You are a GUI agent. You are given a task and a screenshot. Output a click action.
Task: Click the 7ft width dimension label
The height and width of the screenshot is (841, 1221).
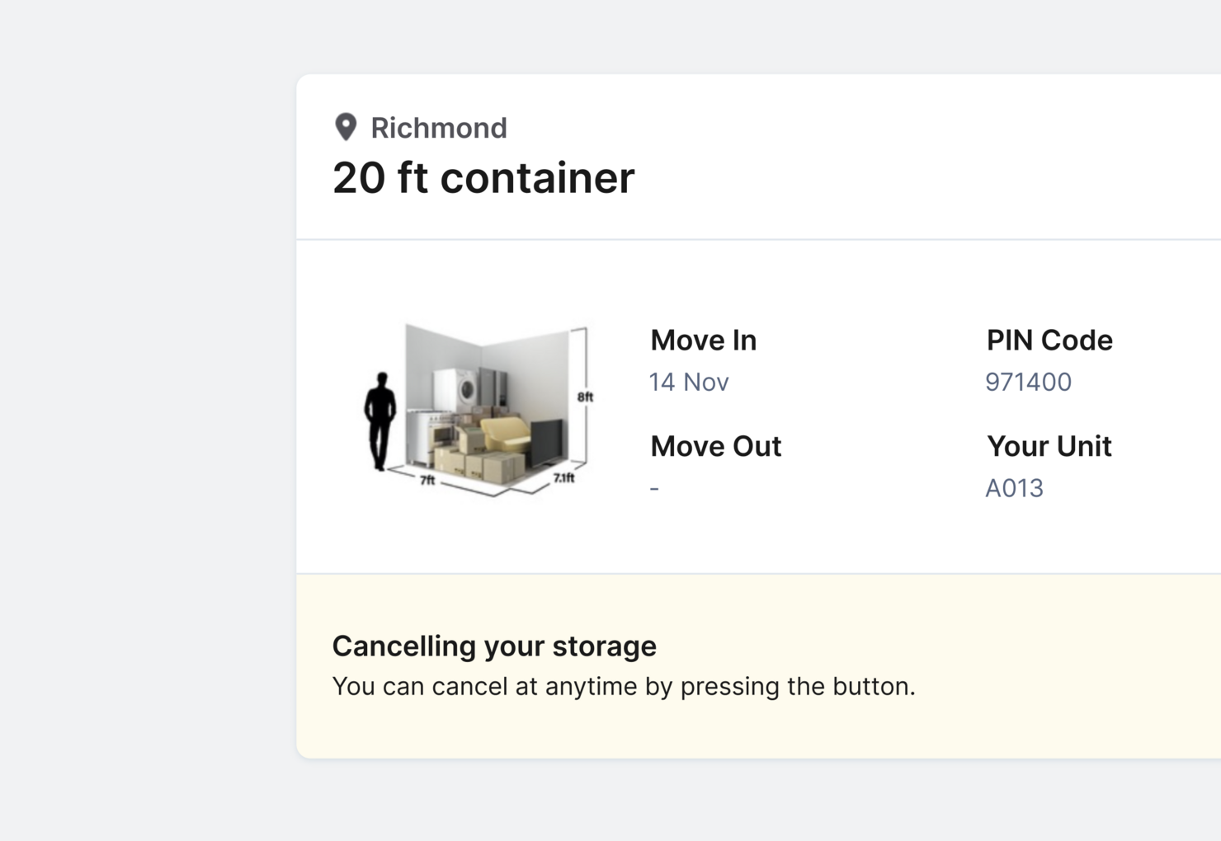[427, 480]
